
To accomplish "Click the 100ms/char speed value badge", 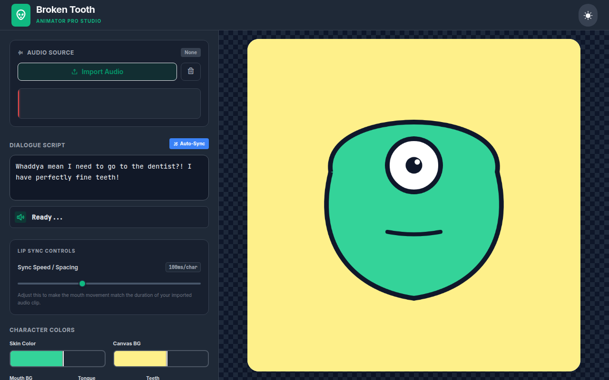I will [x=183, y=267].
